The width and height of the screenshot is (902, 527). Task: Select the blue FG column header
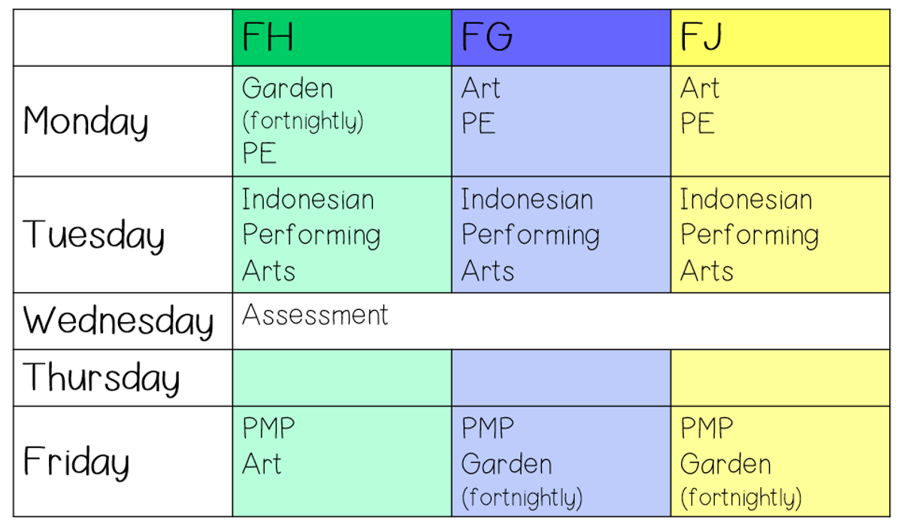561,38
